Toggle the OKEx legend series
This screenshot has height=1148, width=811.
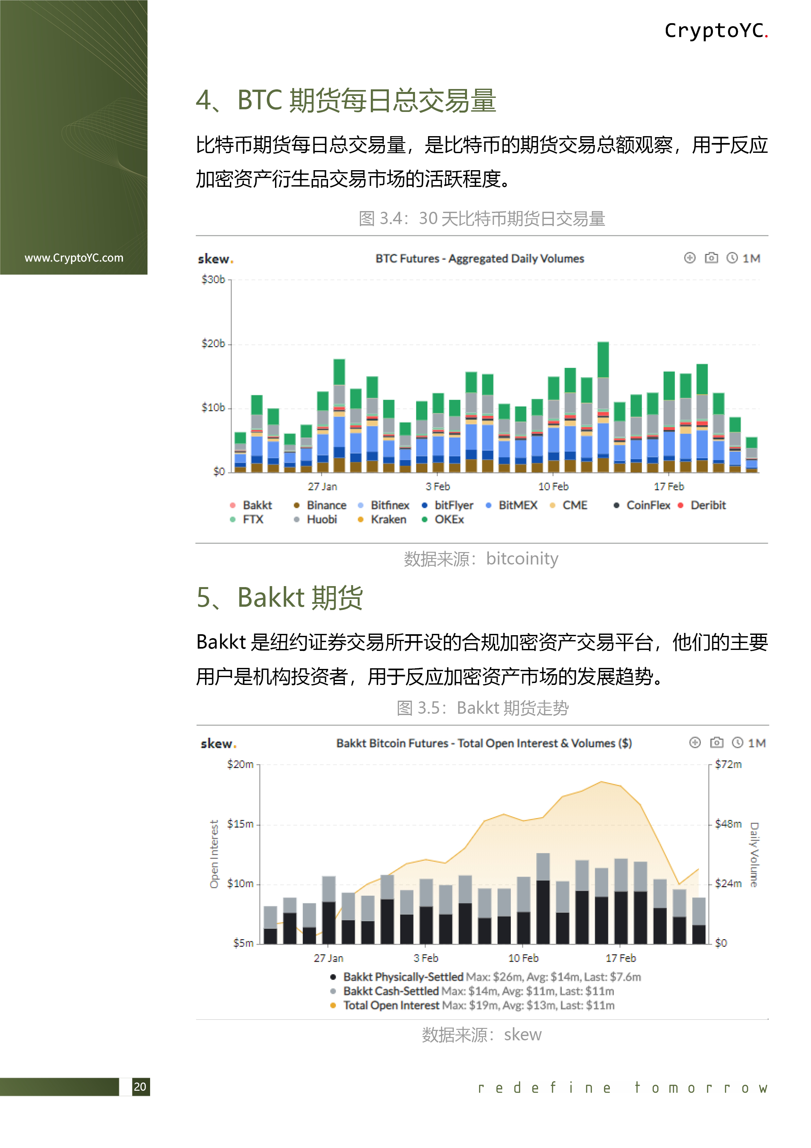443,519
